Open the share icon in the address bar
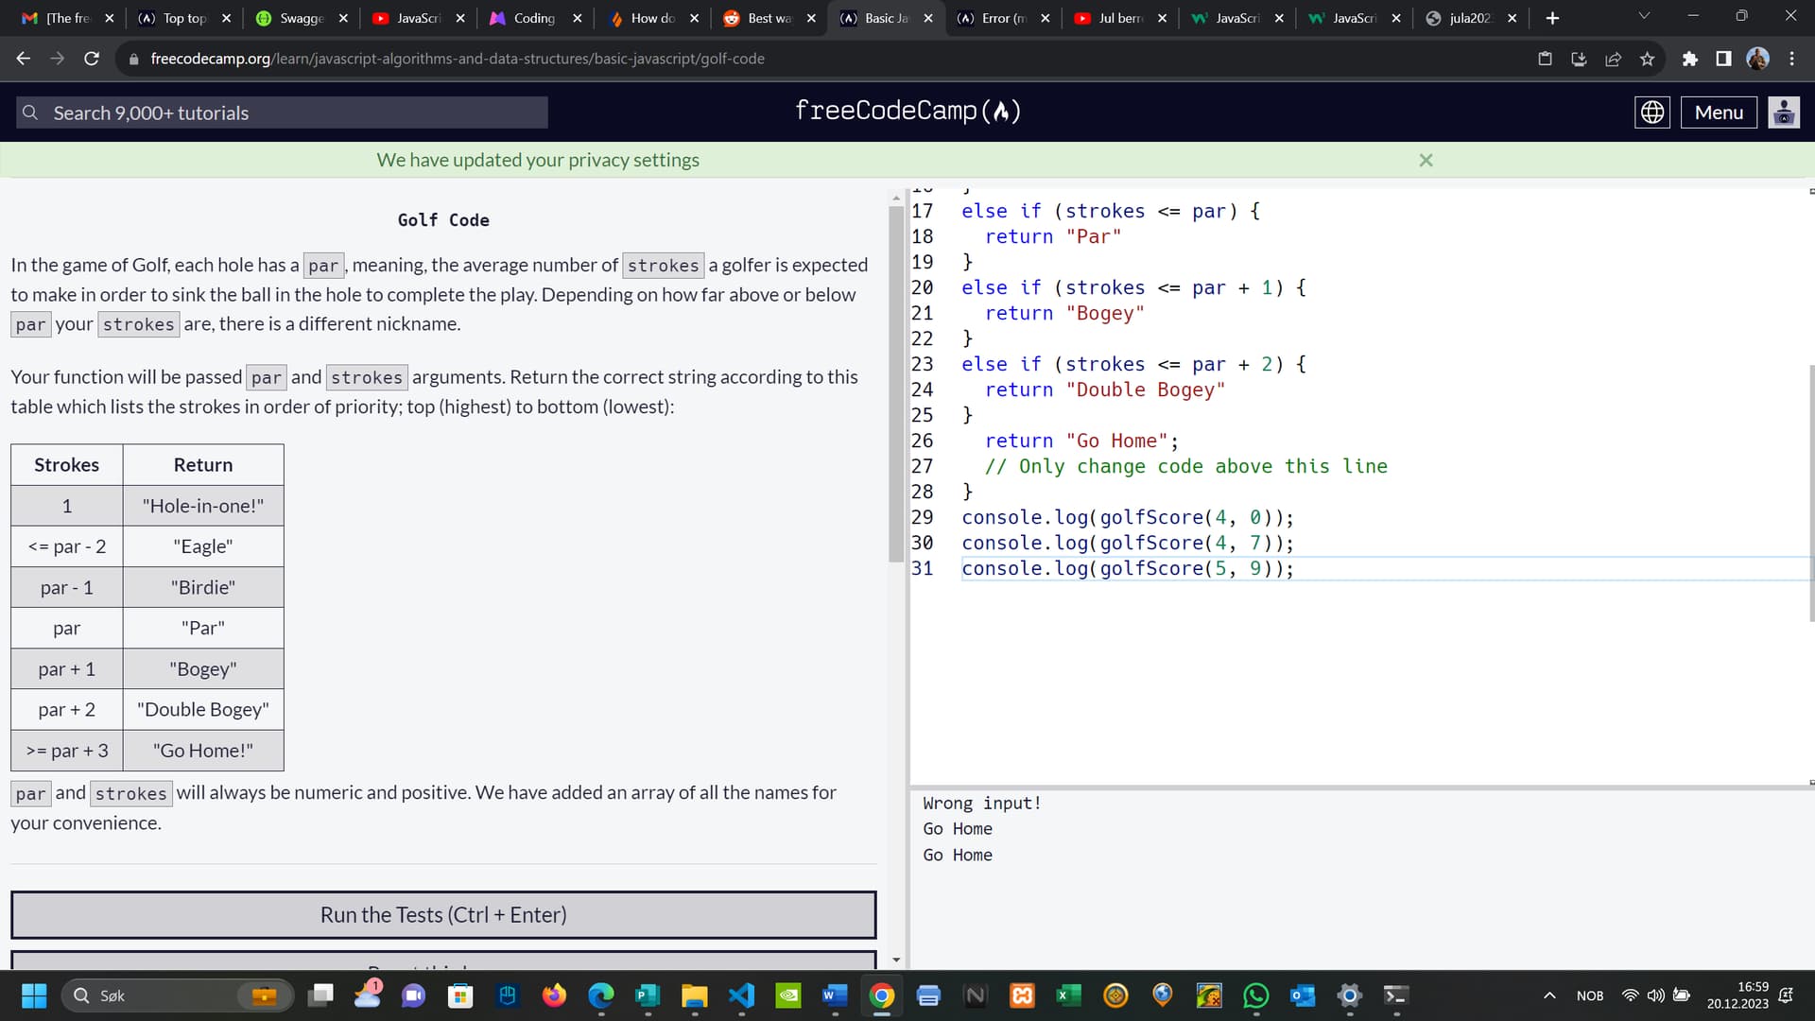This screenshot has height=1021, width=1815. (x=1613, y=58)
